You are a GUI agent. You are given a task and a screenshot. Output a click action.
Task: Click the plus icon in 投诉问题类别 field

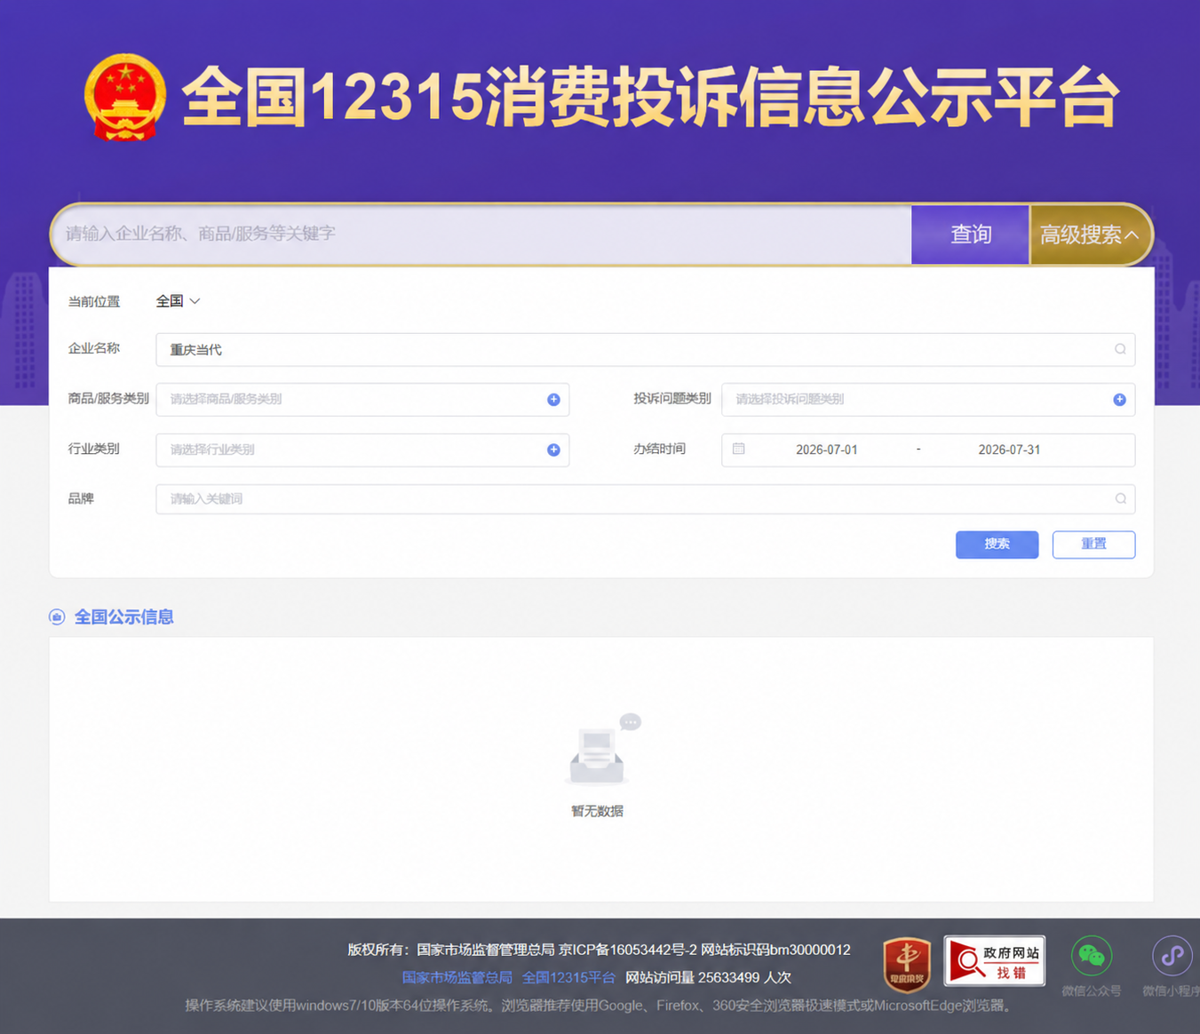point(1119,400)
